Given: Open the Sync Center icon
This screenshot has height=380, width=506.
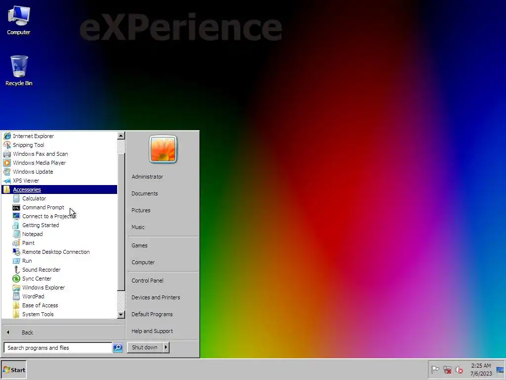Looking at the screenshot, I should pyautogui.click(x=16, y=279).
